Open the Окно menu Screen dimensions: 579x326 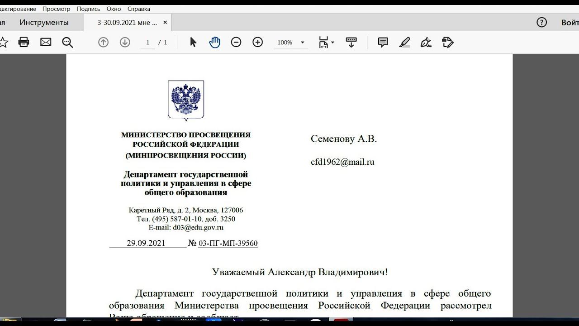pos(114,9)
